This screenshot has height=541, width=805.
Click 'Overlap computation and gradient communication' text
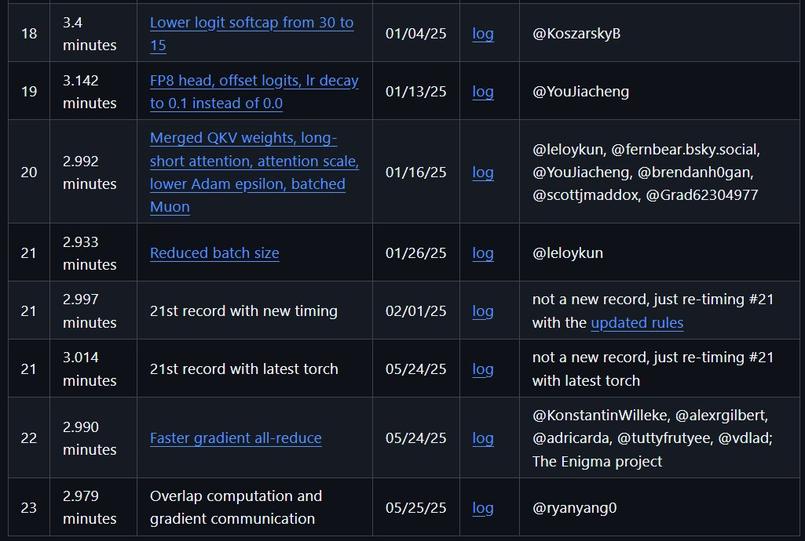point(236,507)
